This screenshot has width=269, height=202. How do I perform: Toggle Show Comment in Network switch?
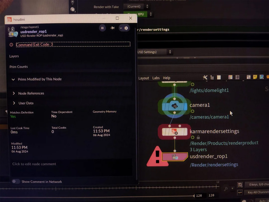[16, 182]
